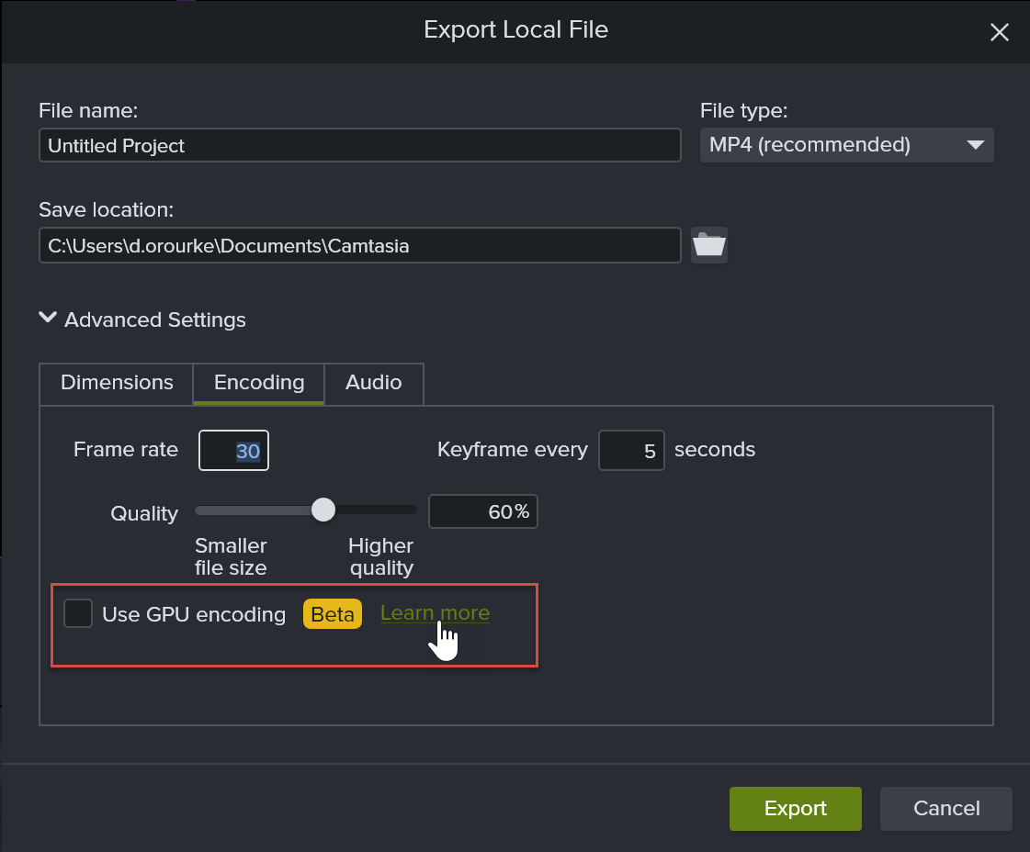Open the Learn more link
The width and height of the screenshot is (1030, 852).
pos(434,612)
